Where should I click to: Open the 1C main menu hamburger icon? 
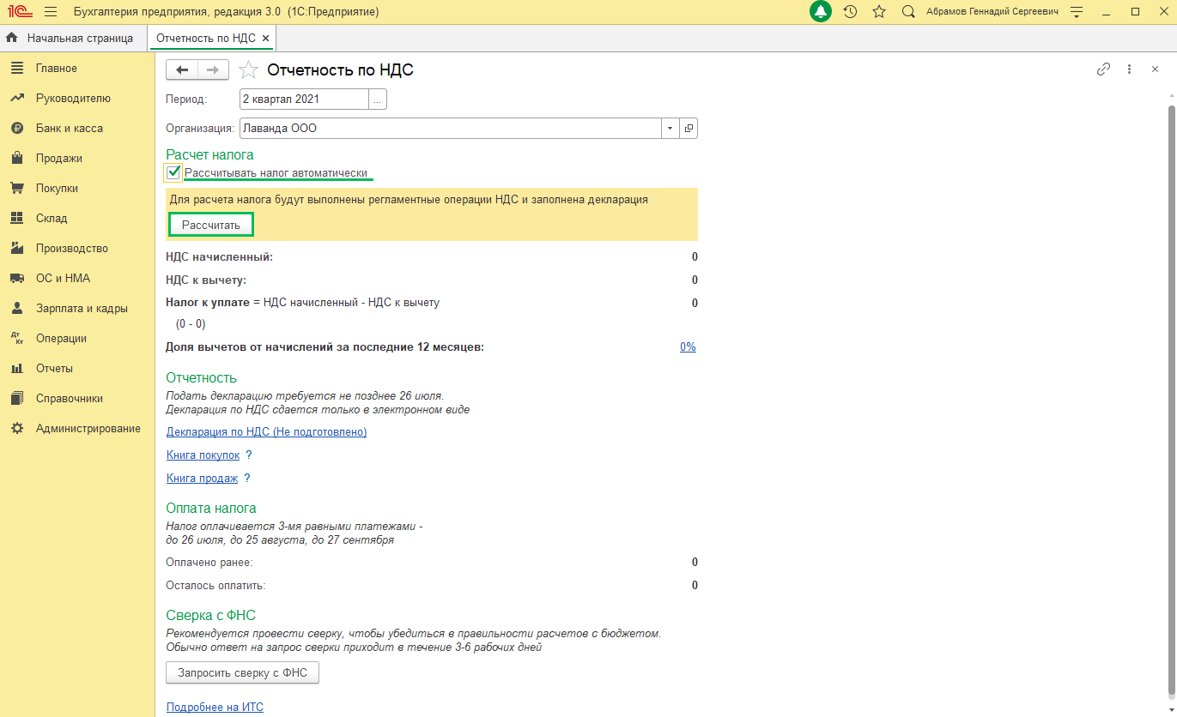(50, 12)
